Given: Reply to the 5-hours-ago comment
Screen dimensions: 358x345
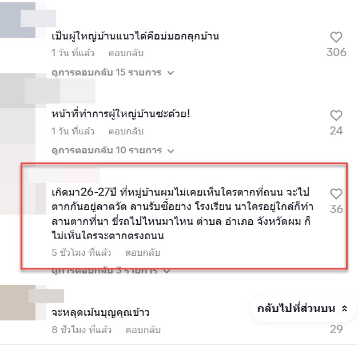Looking at the screenshot, I should (x=143, y=253).
